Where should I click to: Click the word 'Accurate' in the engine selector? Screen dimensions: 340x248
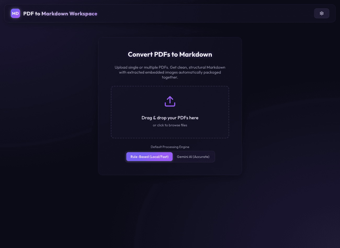click(x=201, y=157)
